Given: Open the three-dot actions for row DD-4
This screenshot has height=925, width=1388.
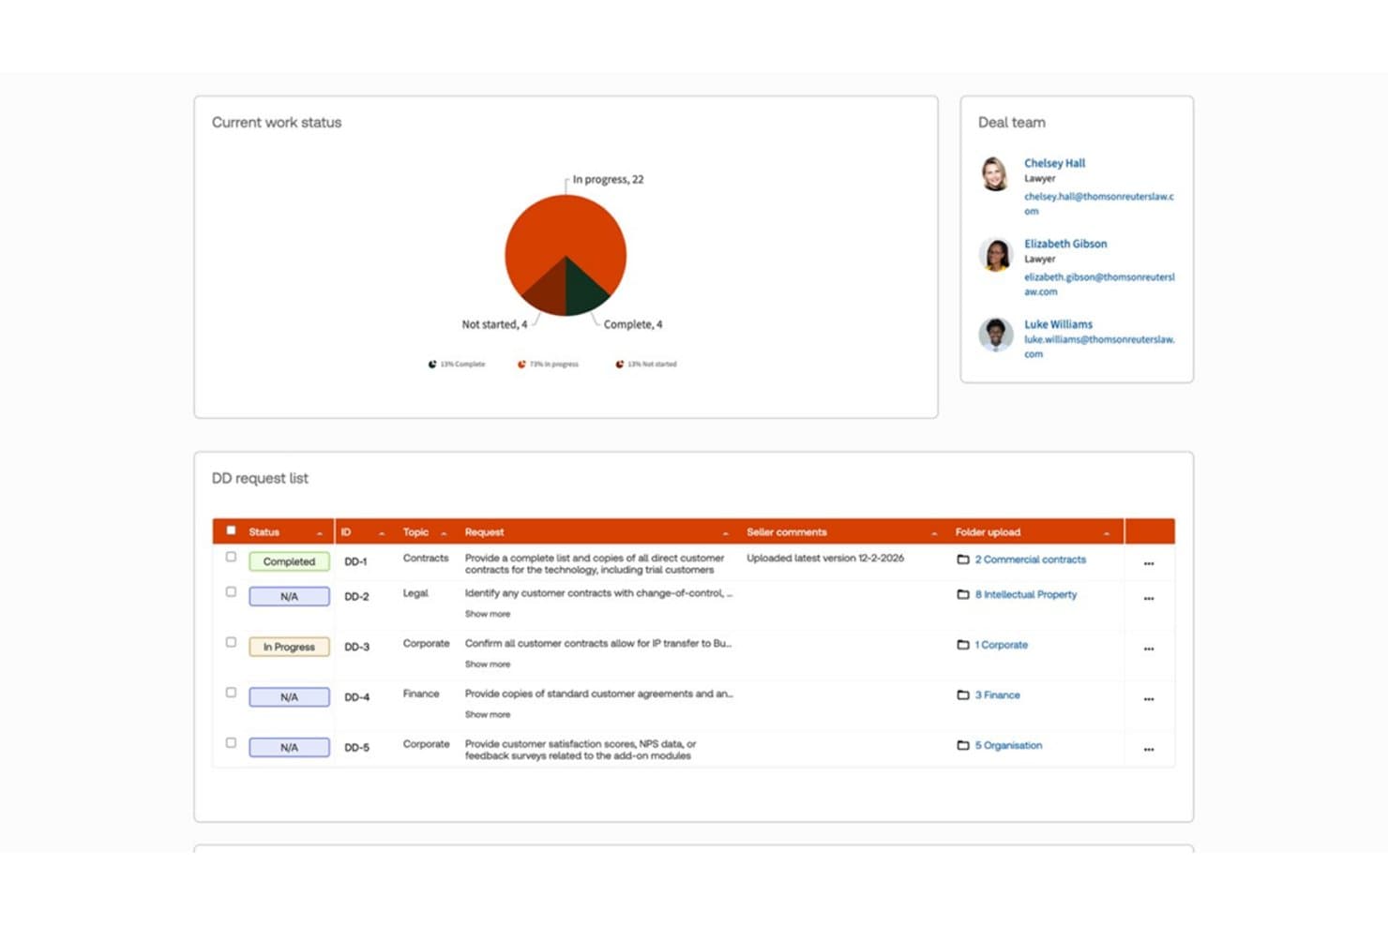Looking at the screenshot, I should (x=1149, y=700).
